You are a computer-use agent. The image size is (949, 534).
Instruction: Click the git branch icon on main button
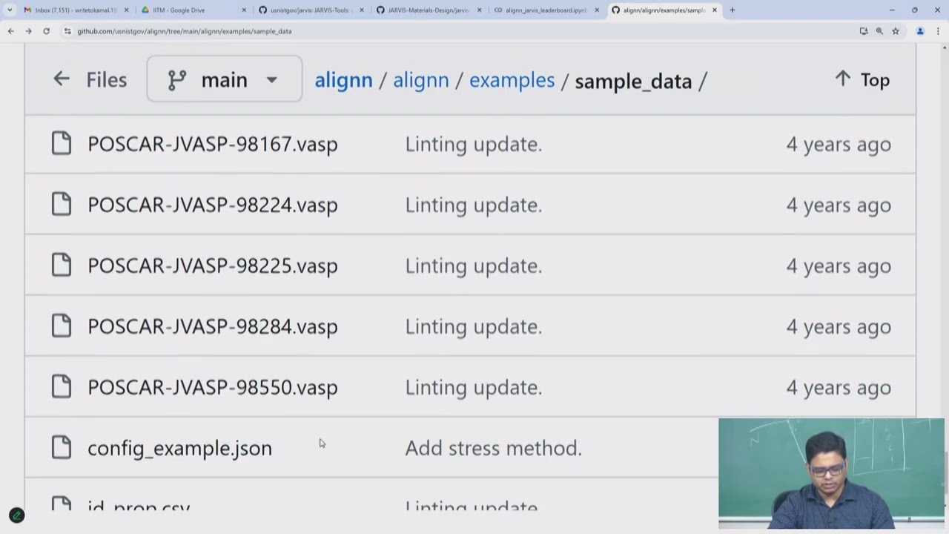pos(177,80)
